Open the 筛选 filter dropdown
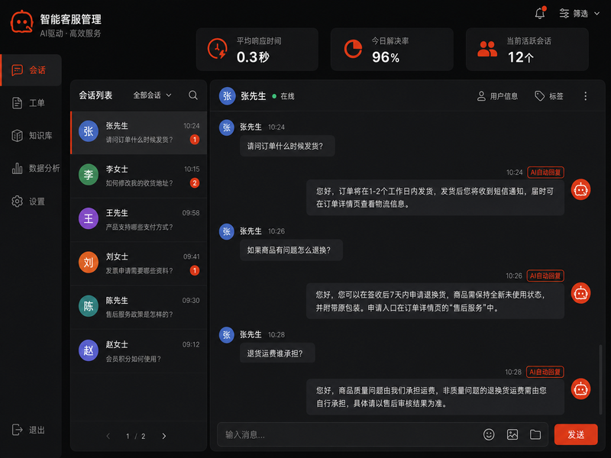The width and height of the screenshot is (611, 458). 579,14
